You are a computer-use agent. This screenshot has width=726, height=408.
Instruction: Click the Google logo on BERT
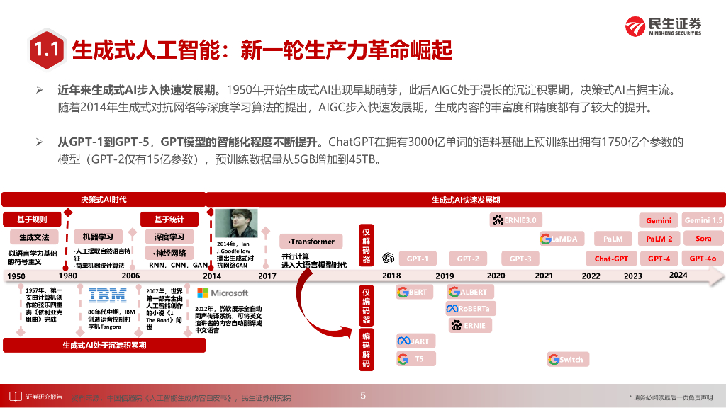pyautogui.click(x=403, y=293)
